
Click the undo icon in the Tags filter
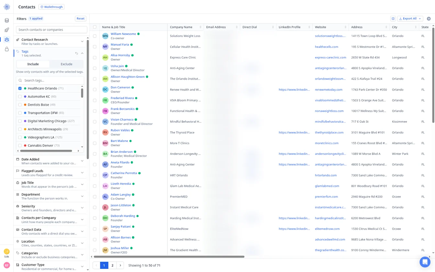click(77, 53)
